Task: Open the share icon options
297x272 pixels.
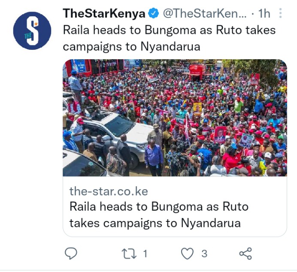Action: 245,254
